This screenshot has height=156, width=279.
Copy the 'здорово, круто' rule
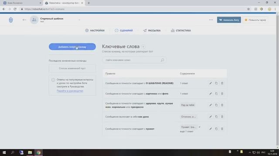tap(216, 105)
